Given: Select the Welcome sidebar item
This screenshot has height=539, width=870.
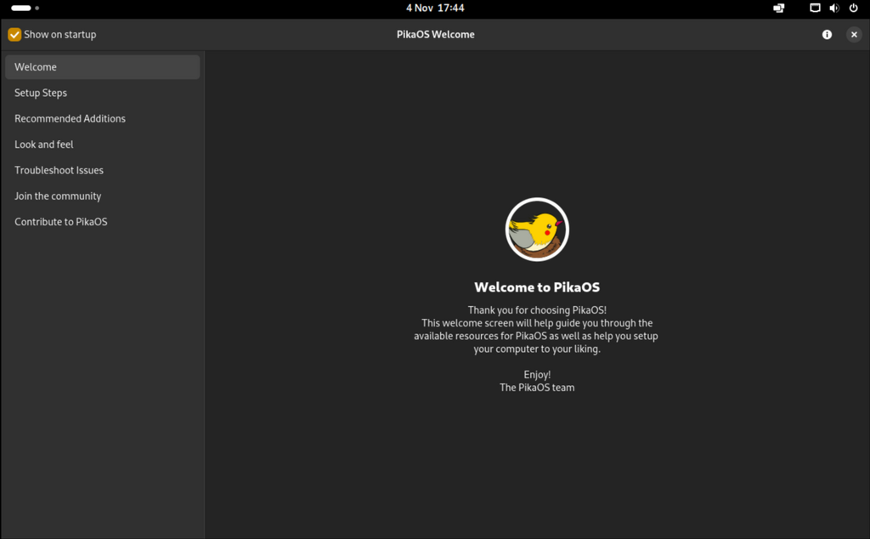Looking at the screenshot, I should (103, 66).
